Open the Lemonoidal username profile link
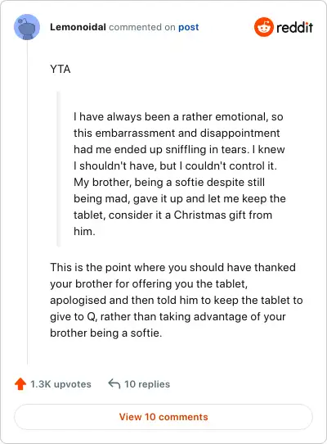The image size is (327, 444). [78, 27]
